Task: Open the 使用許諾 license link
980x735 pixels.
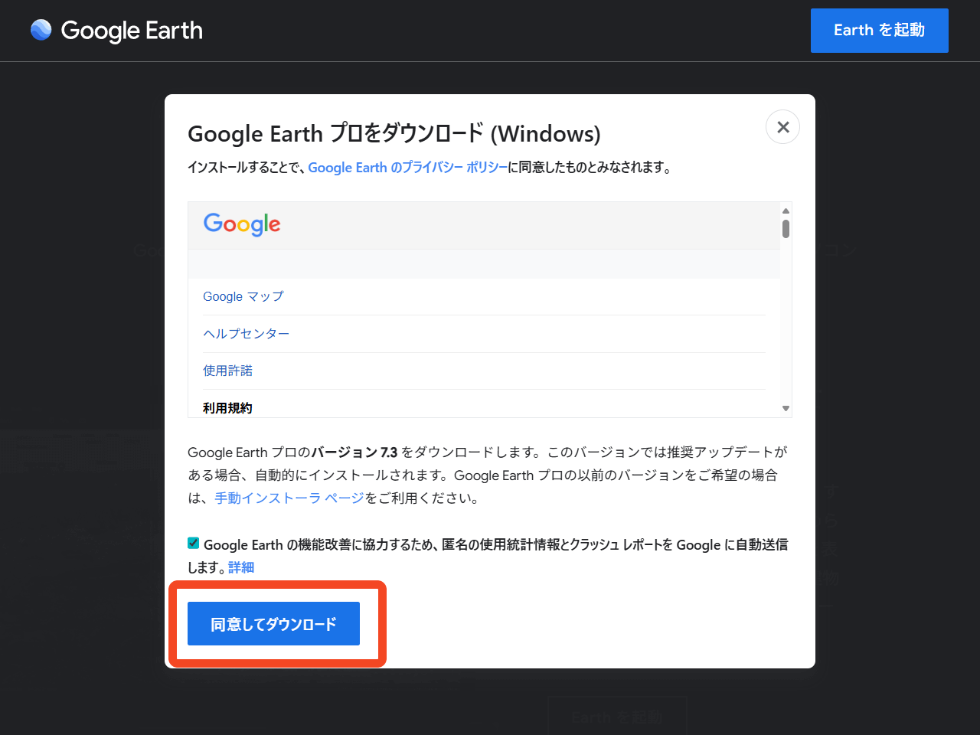Action: point(227,370)
